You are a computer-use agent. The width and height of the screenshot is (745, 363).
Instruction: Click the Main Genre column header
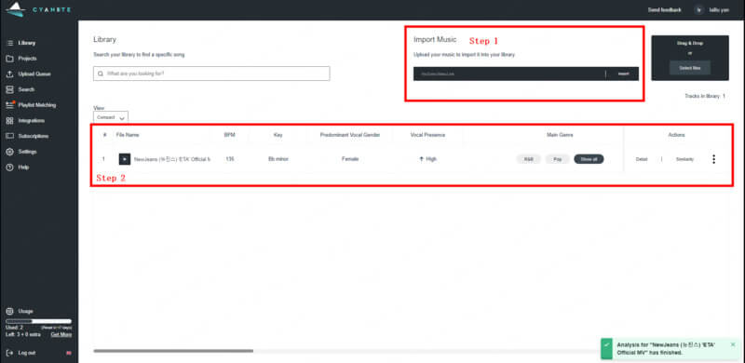560,135
